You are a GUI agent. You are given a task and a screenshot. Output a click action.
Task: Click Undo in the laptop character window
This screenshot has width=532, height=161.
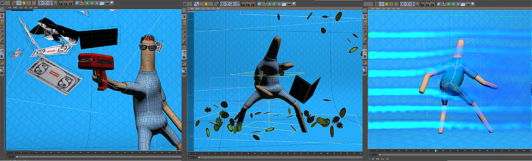pos(185,4)
